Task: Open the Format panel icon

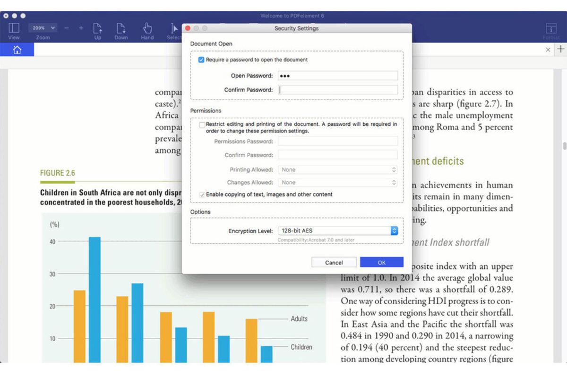Action: (x=550, y=28)
